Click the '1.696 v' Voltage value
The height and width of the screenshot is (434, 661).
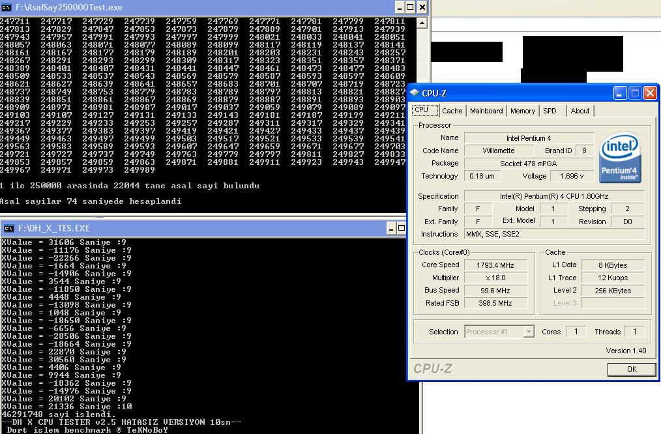click(572, 176)
